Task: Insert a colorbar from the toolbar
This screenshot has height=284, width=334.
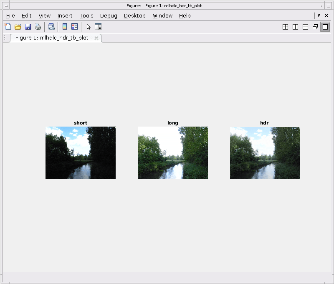Action: pyautogui.click(x=65, y=27)
